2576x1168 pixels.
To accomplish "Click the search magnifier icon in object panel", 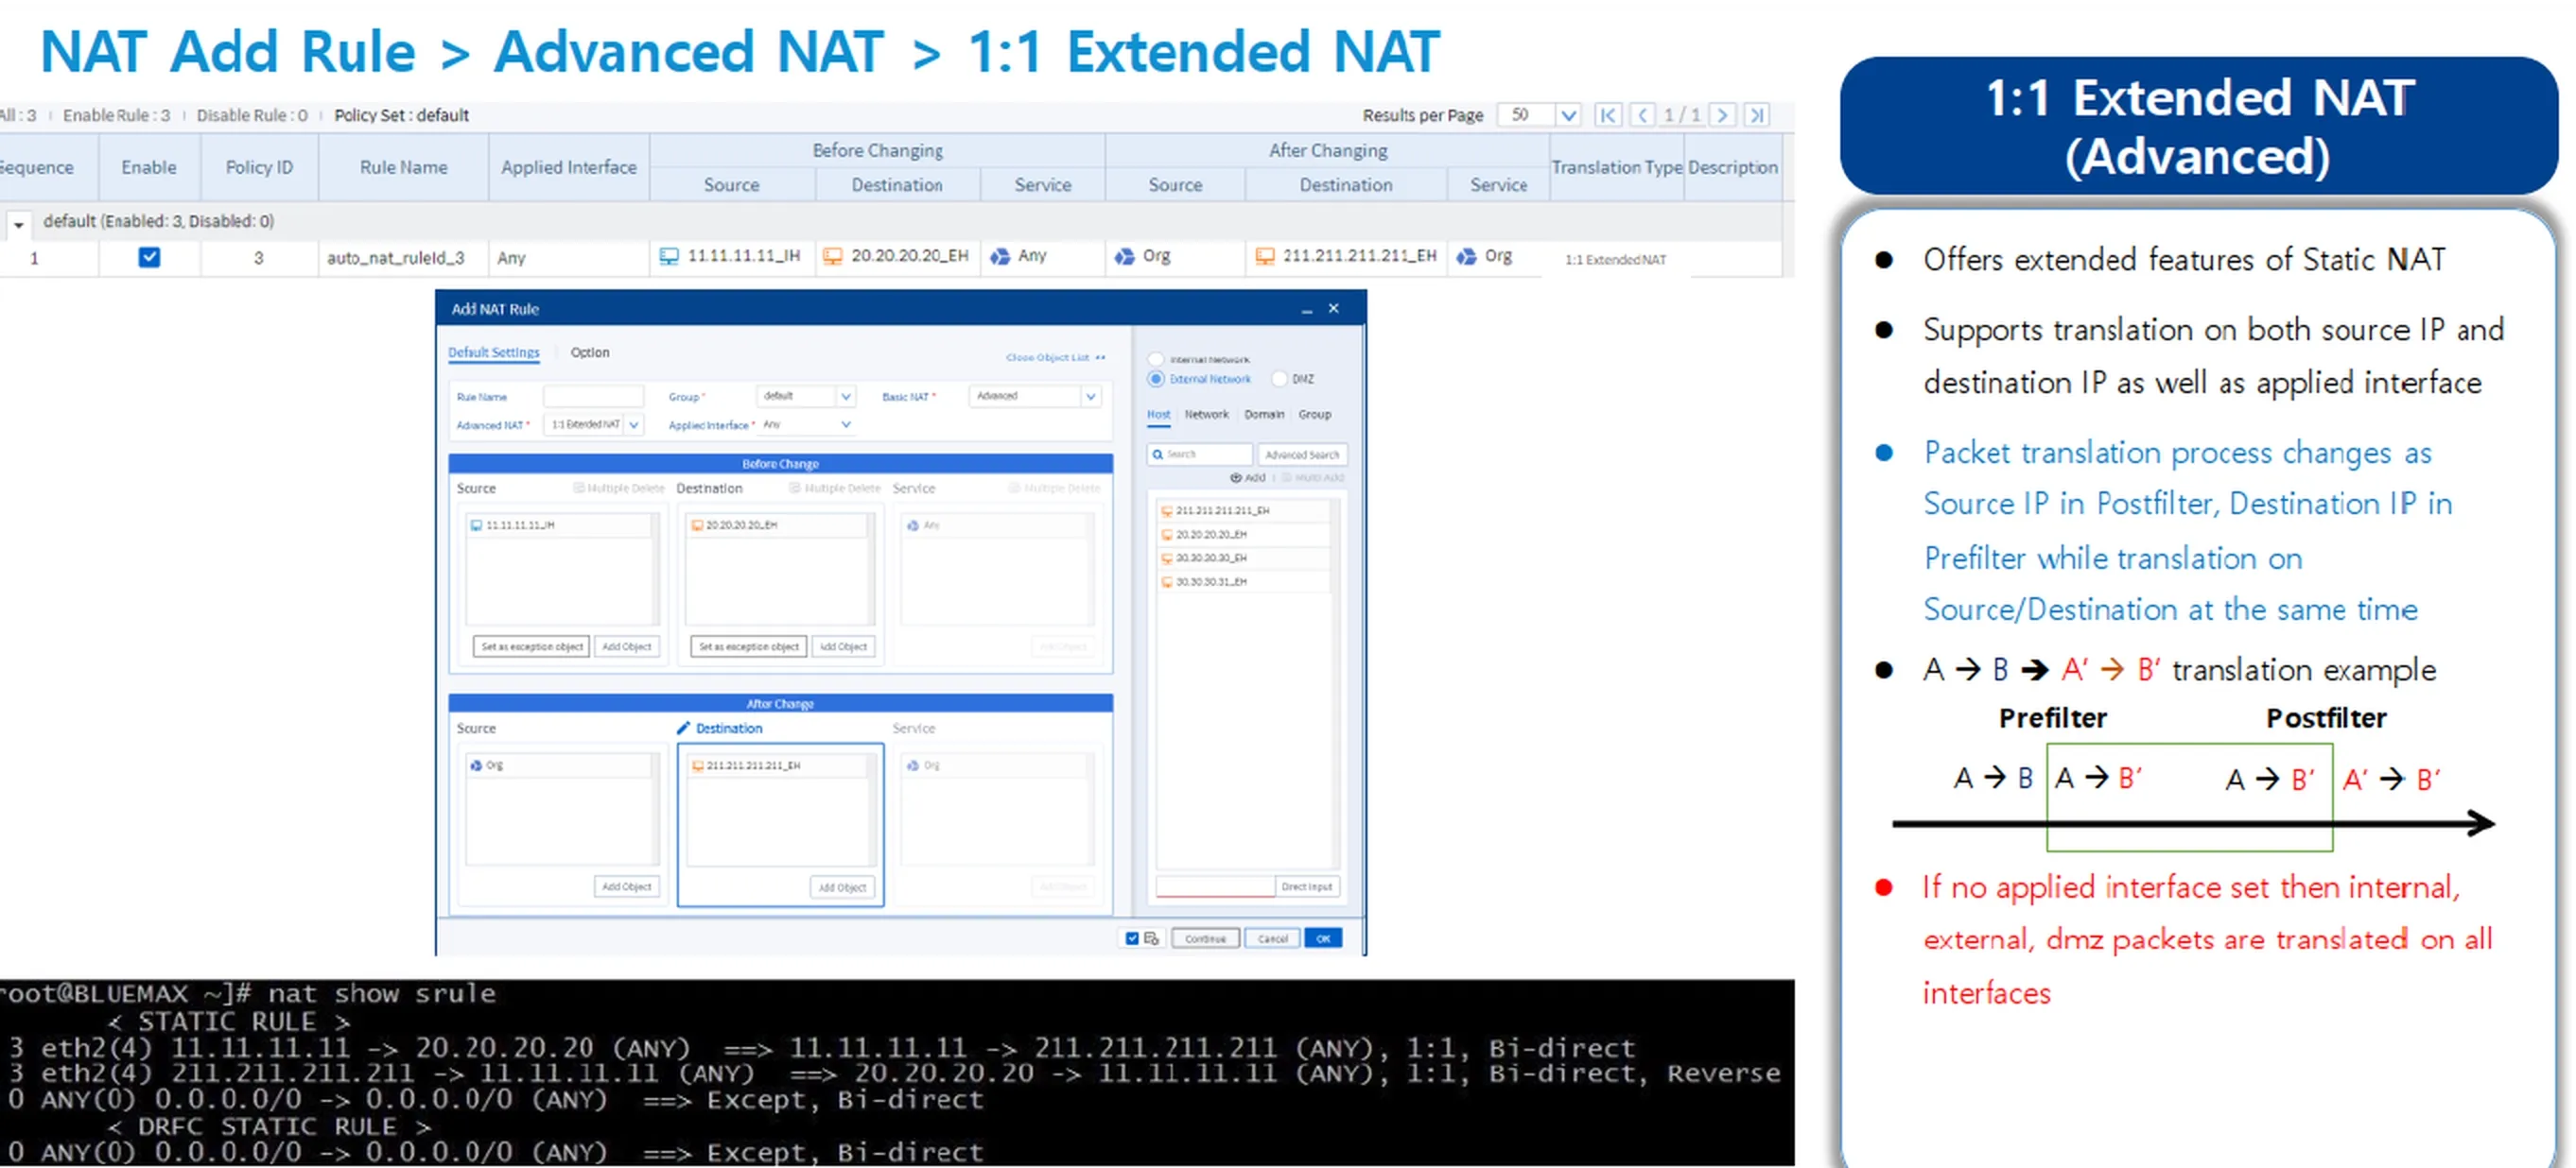I will click(1158, 455).
